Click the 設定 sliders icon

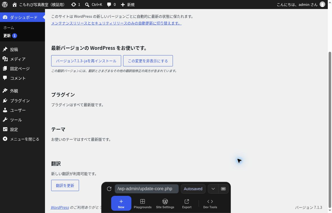[5, 129]
